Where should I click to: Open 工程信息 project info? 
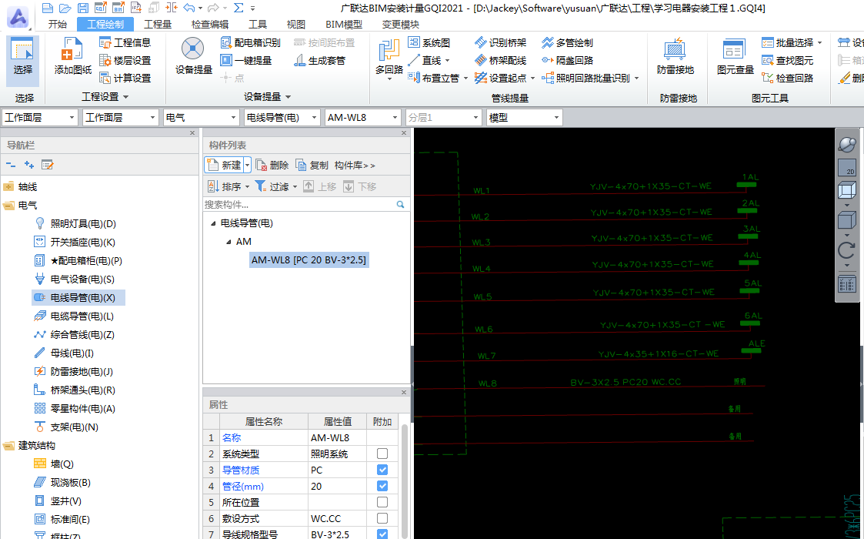pyautogui.click(x=125, y=42)
